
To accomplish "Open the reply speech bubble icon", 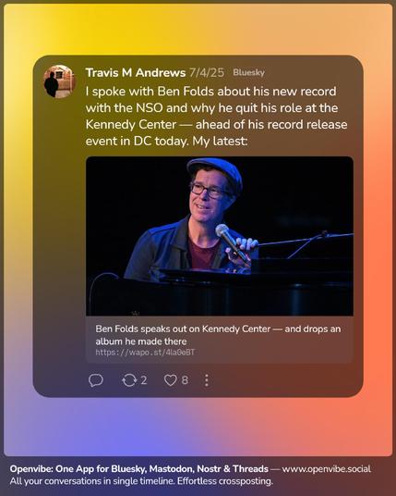I will pyautogui.click(x=96, y=380).
